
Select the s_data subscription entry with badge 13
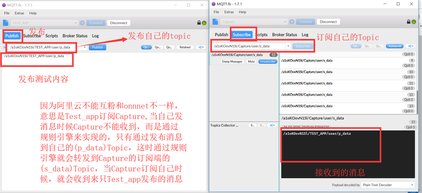point(244,58)
